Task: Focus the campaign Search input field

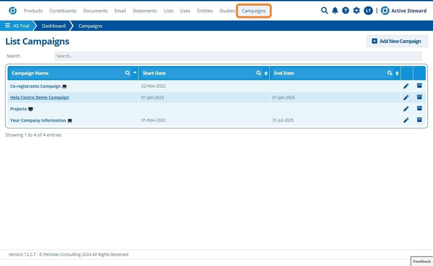Action: [x=238, y=56]
